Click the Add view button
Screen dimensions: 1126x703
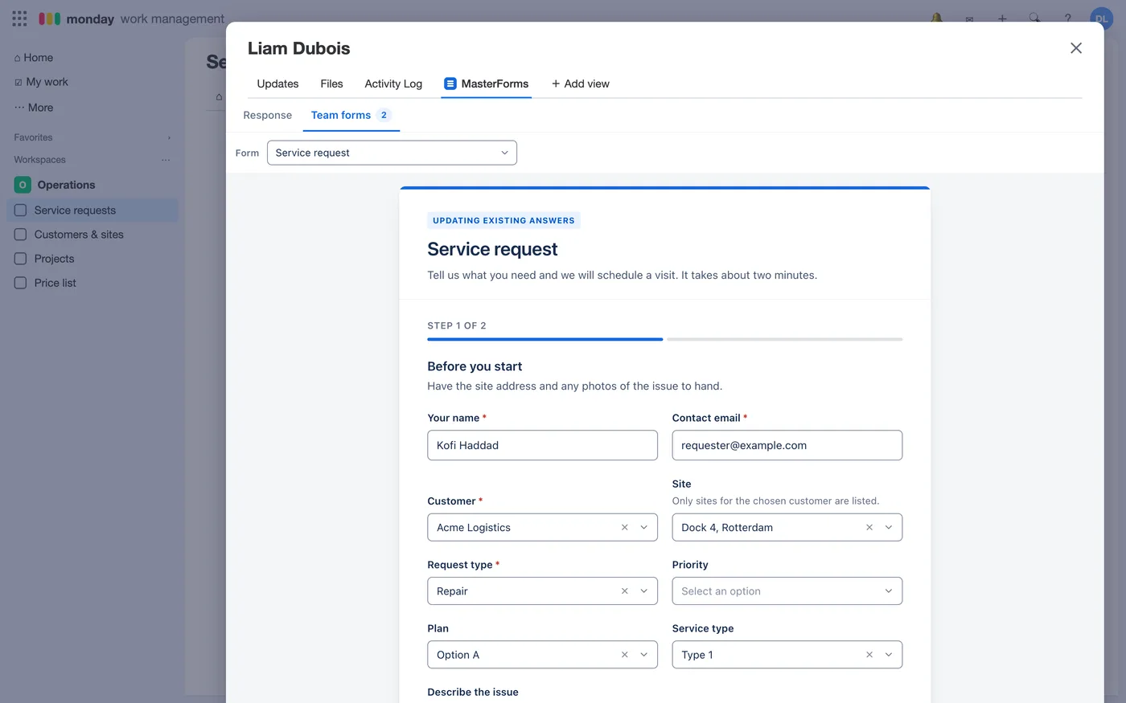(580, 84)
